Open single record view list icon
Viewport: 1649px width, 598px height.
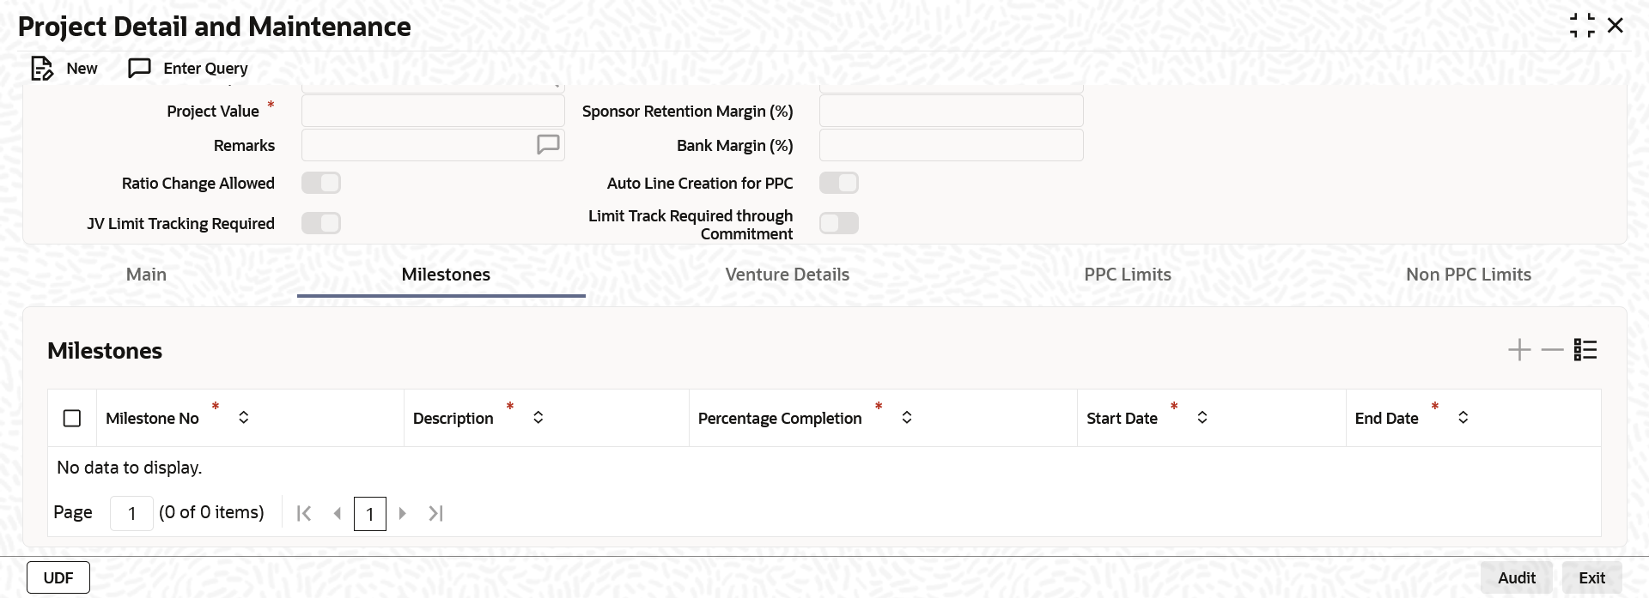pos(1585,350)
